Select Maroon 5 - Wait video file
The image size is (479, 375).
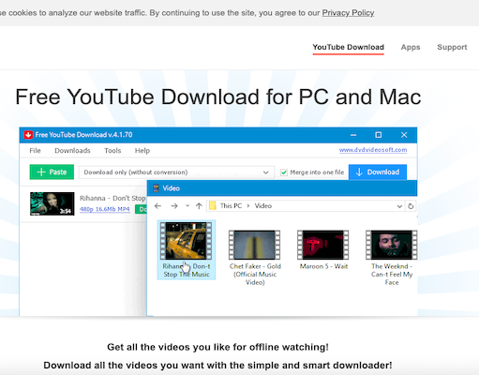pos(323,250)
